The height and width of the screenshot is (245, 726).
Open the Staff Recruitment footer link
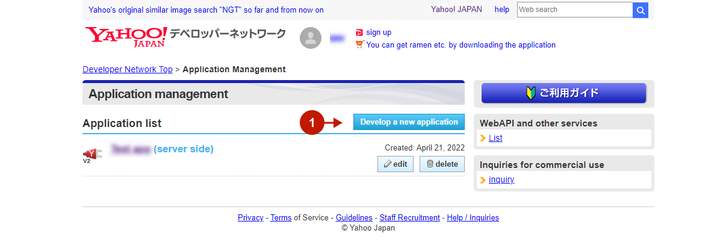tap(410, 218)
